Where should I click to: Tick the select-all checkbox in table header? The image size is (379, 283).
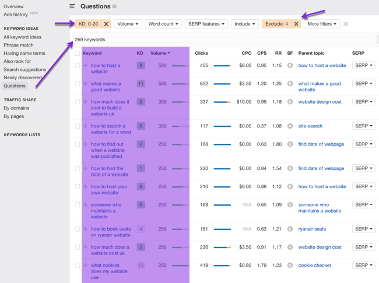click(x=78, y=53)
